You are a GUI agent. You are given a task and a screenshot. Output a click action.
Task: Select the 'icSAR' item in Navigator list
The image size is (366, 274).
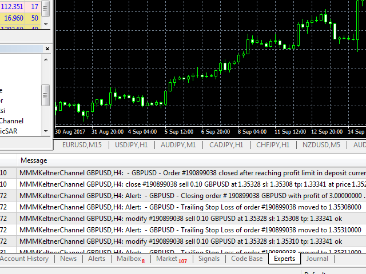(x=9, y=131)
